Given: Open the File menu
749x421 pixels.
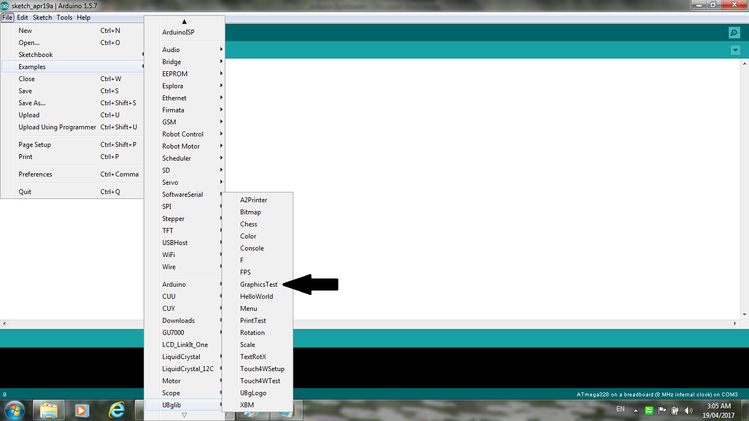Looking at the screenshot, I should 7,18.
